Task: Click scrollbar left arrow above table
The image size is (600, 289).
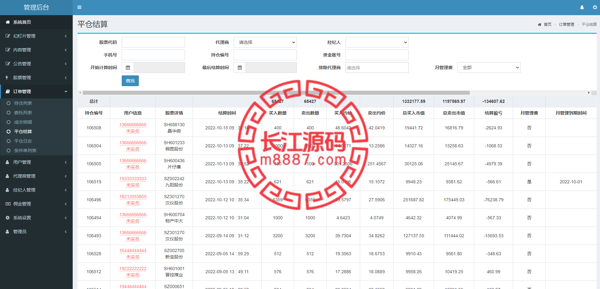Action: pyautogui.click(x=80, y=93)
